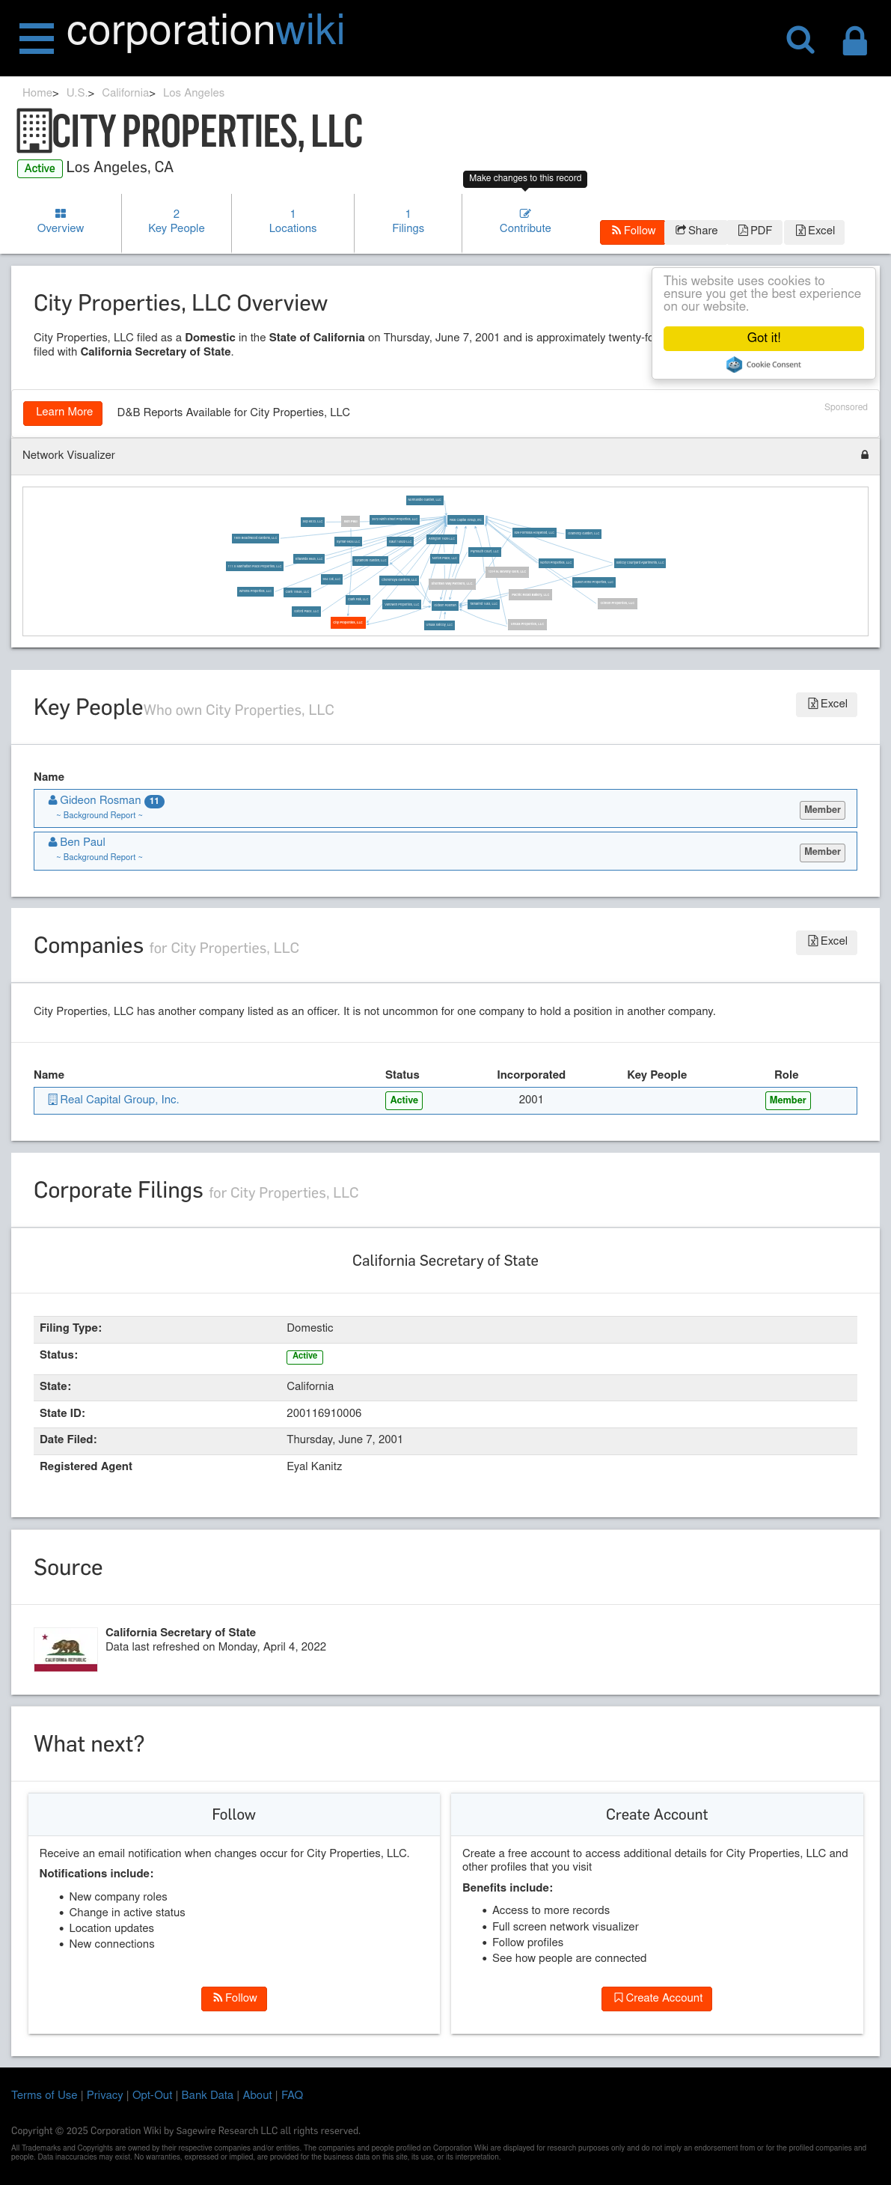Open the Los Angeles breadcrumb link

[193, 94]
